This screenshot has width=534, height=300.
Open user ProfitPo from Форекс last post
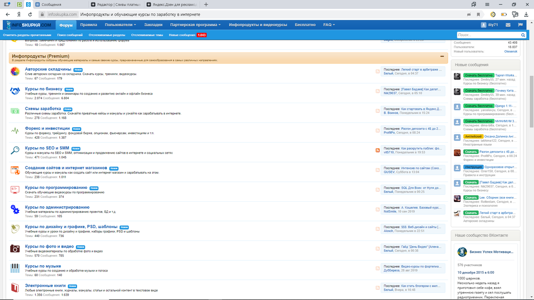click(389, 132)
